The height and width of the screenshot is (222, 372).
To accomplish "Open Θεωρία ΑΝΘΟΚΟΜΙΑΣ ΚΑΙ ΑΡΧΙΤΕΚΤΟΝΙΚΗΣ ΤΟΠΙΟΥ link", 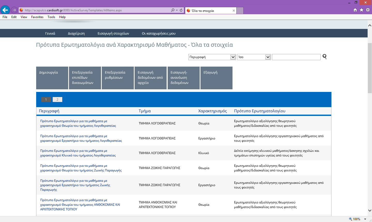I will pos(80,205).
